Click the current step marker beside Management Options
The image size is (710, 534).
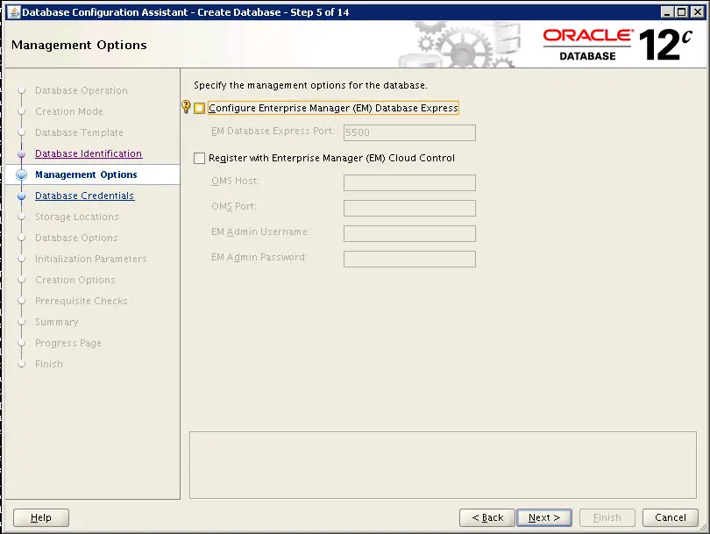coord(21,174)
